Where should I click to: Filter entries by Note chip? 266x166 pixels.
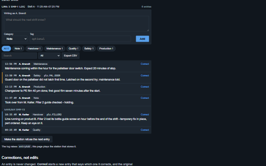pyautogui.click(x=18, y=49)
